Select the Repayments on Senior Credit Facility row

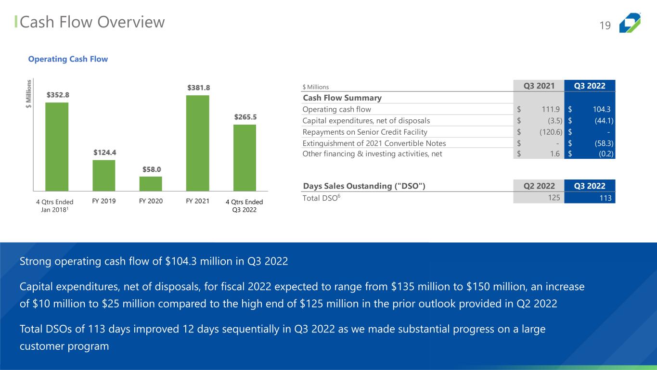(x=365, y=132)
